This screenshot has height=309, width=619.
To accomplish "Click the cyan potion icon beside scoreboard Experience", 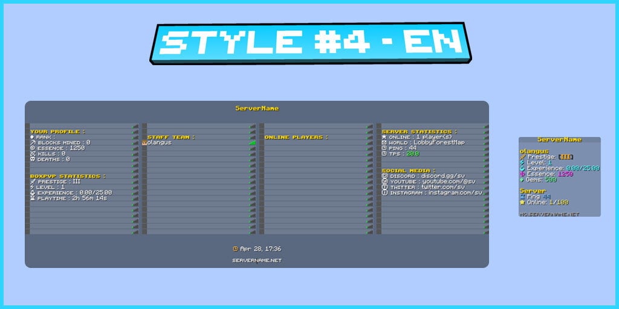I will [x=523, y=168].
